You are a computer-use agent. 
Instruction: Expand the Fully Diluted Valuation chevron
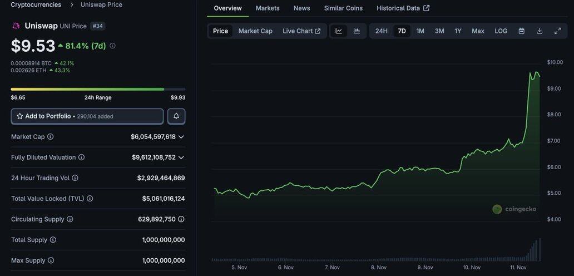tap(181, 157)
